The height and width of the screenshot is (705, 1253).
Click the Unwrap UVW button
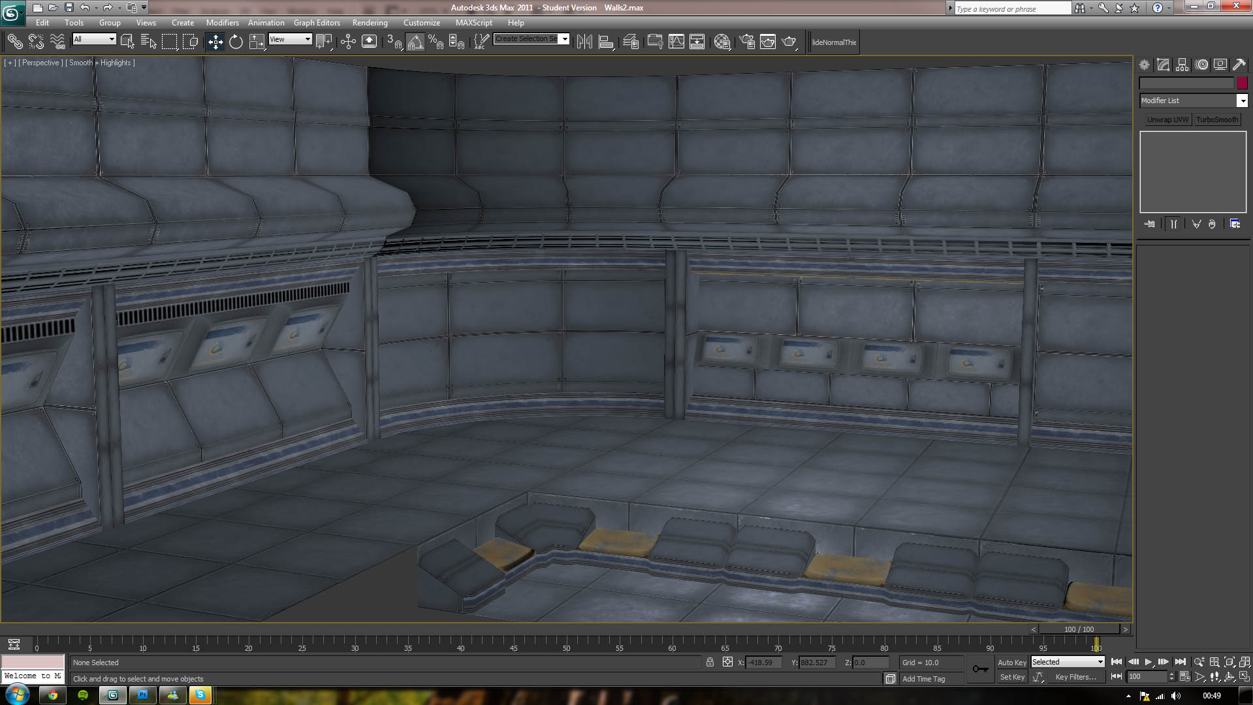pos(1167,119)
